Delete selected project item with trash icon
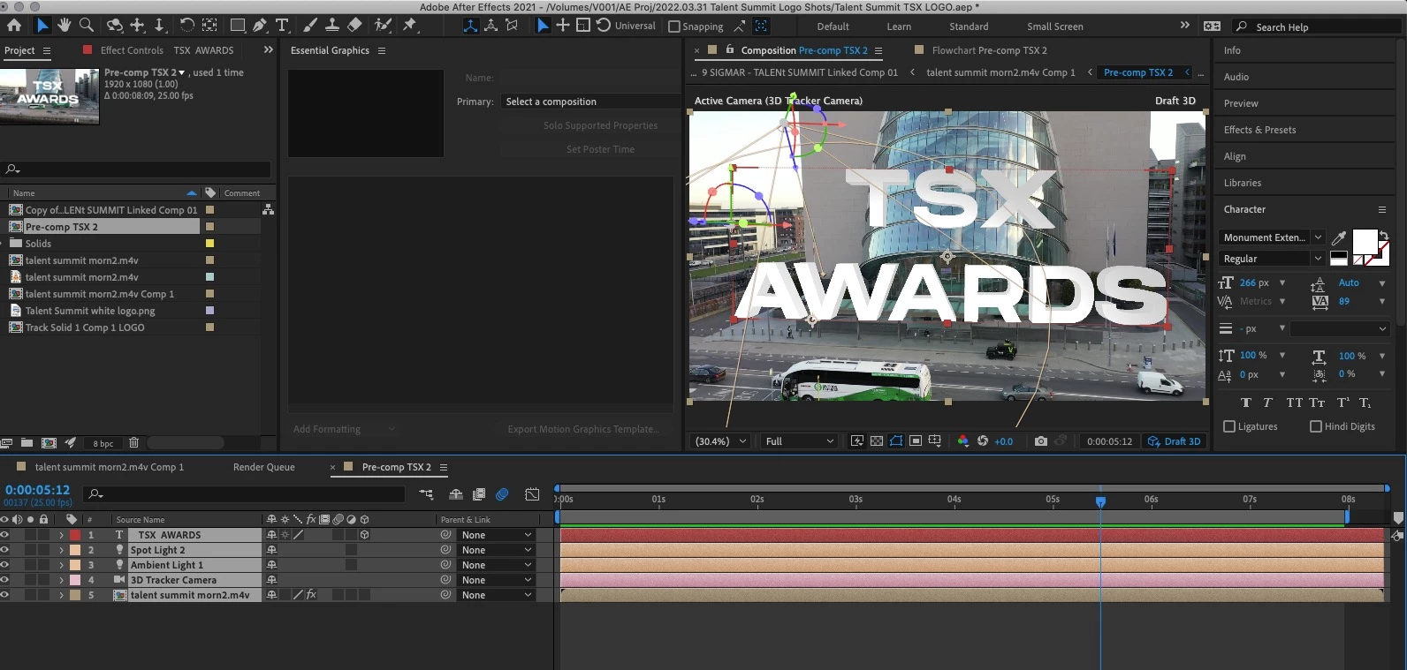1407x670 pixels. pos(134,443)
